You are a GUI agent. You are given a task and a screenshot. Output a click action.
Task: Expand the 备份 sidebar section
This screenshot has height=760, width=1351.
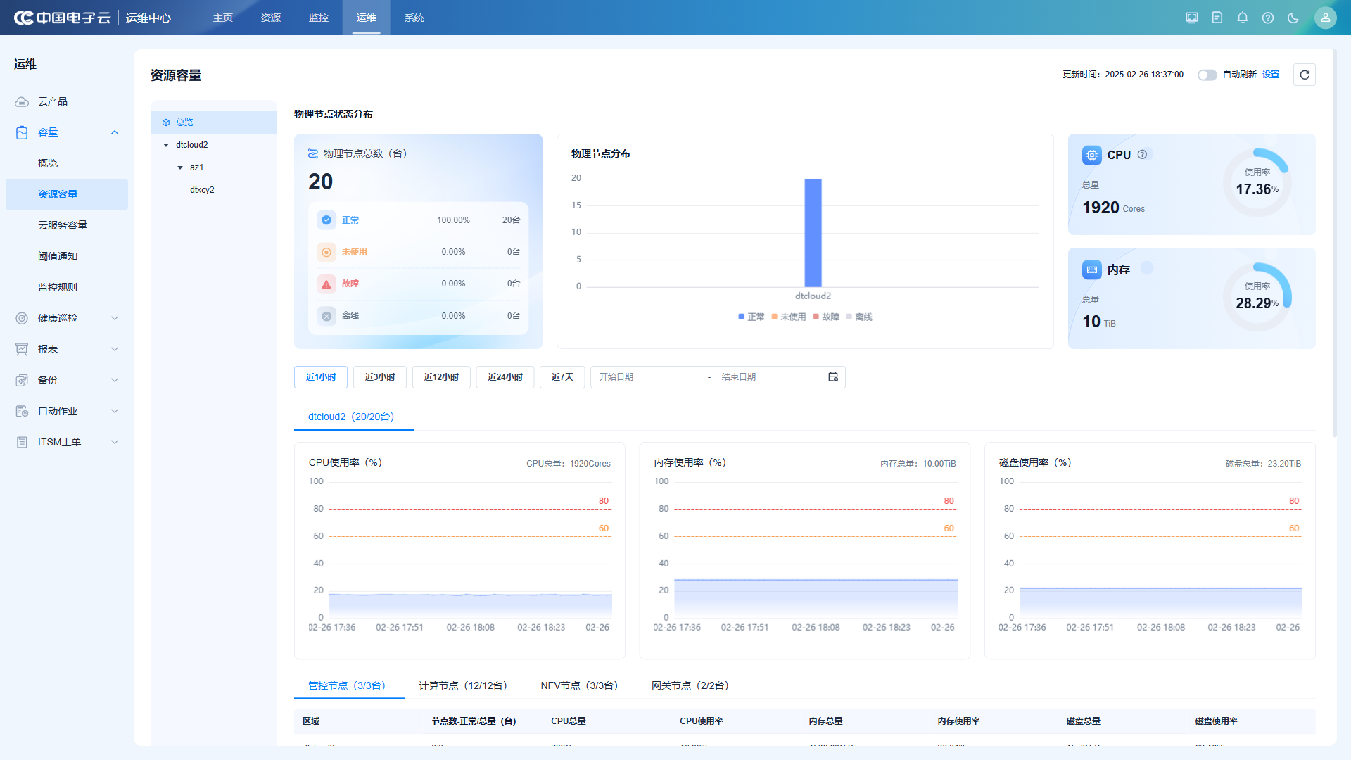(x=115, y=380)
